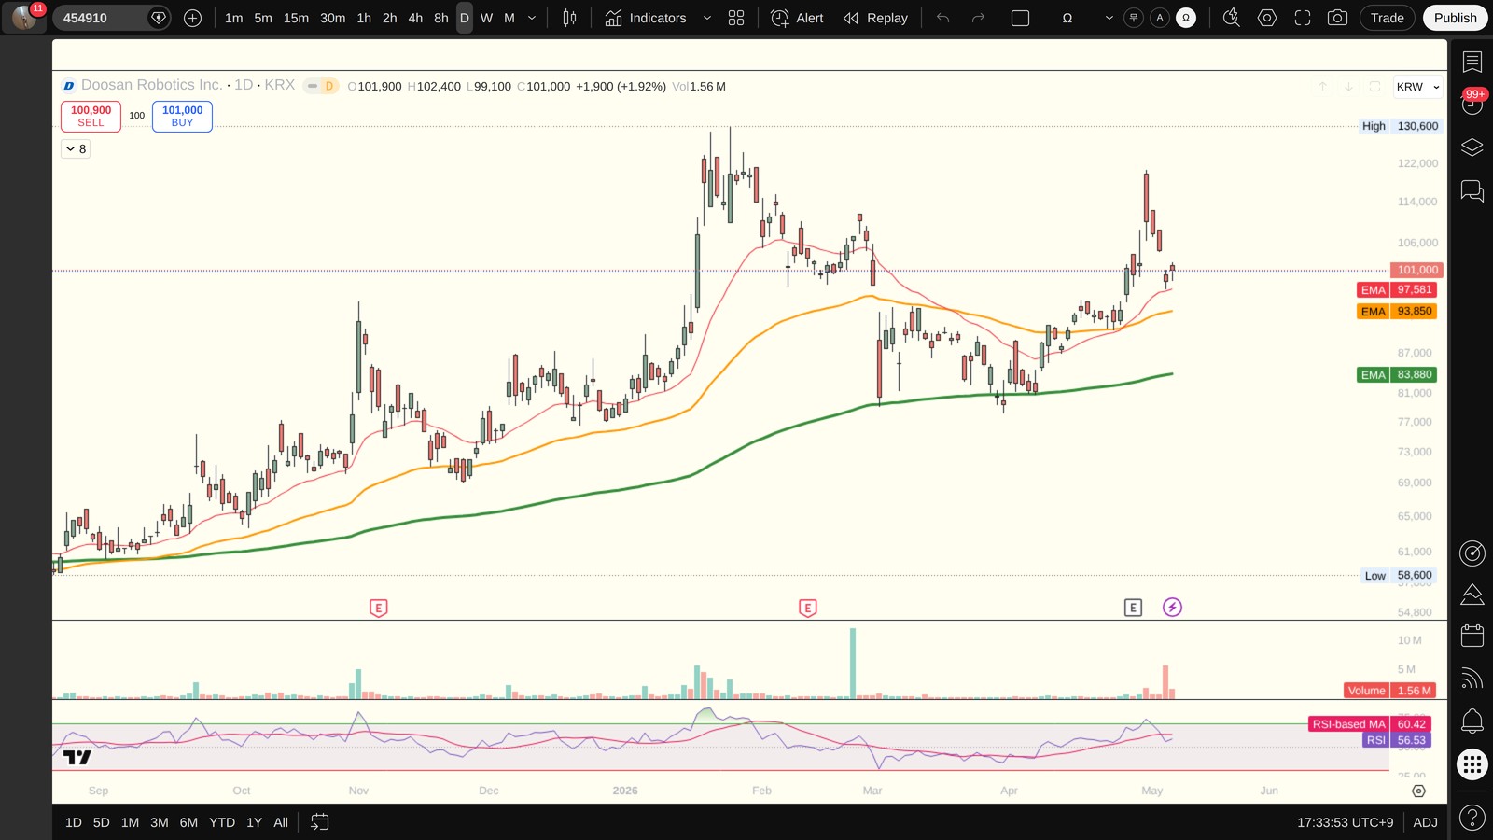Expand the timeframe interval dropdown
The height and width of the screenshot is (840, 1493).
532,18
